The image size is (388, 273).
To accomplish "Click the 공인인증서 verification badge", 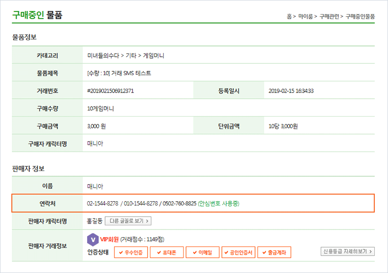I will point(238,252).
